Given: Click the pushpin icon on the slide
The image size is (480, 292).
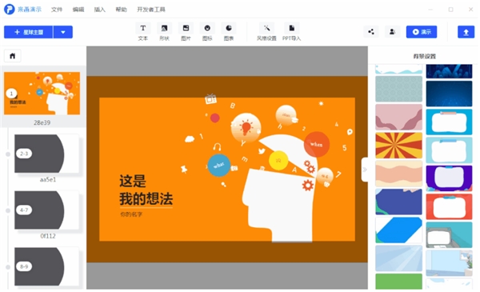Looking at the screenshot, I should [x=184, y=169].
